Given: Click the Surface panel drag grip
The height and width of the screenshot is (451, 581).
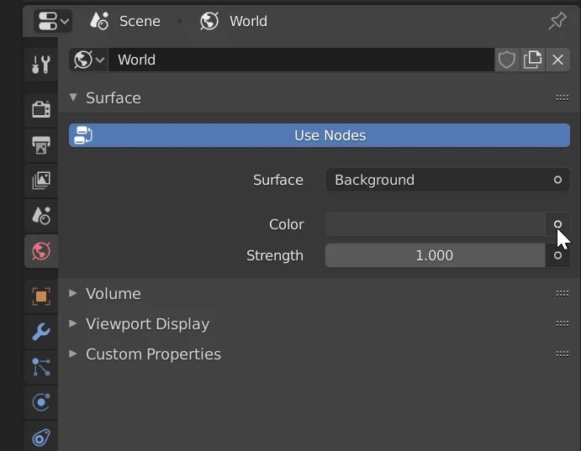Looking at the screenshot, I should pyautogui.click(x=563, y=97).
